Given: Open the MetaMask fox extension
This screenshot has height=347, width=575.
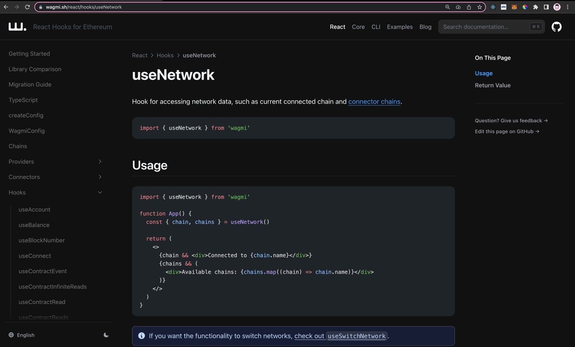Looking at the screenshot, I should (x=514, y=7).
